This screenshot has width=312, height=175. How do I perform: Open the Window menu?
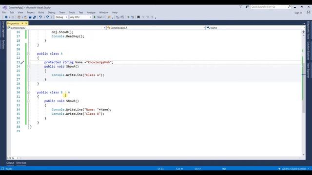coord(104,13)
